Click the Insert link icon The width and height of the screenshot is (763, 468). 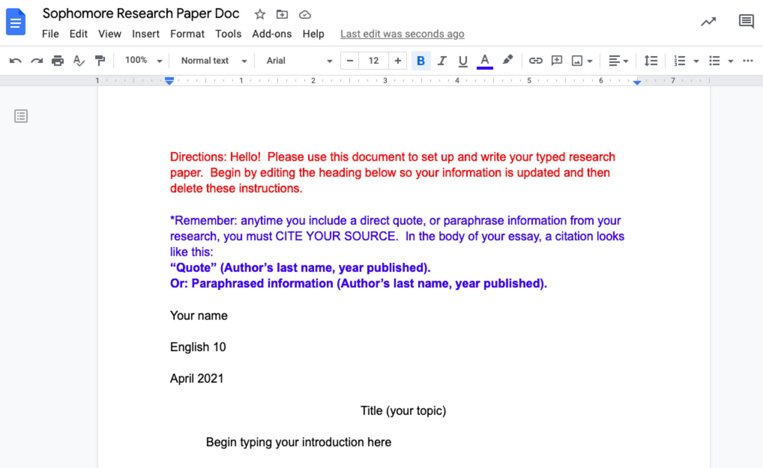(535, 61)
